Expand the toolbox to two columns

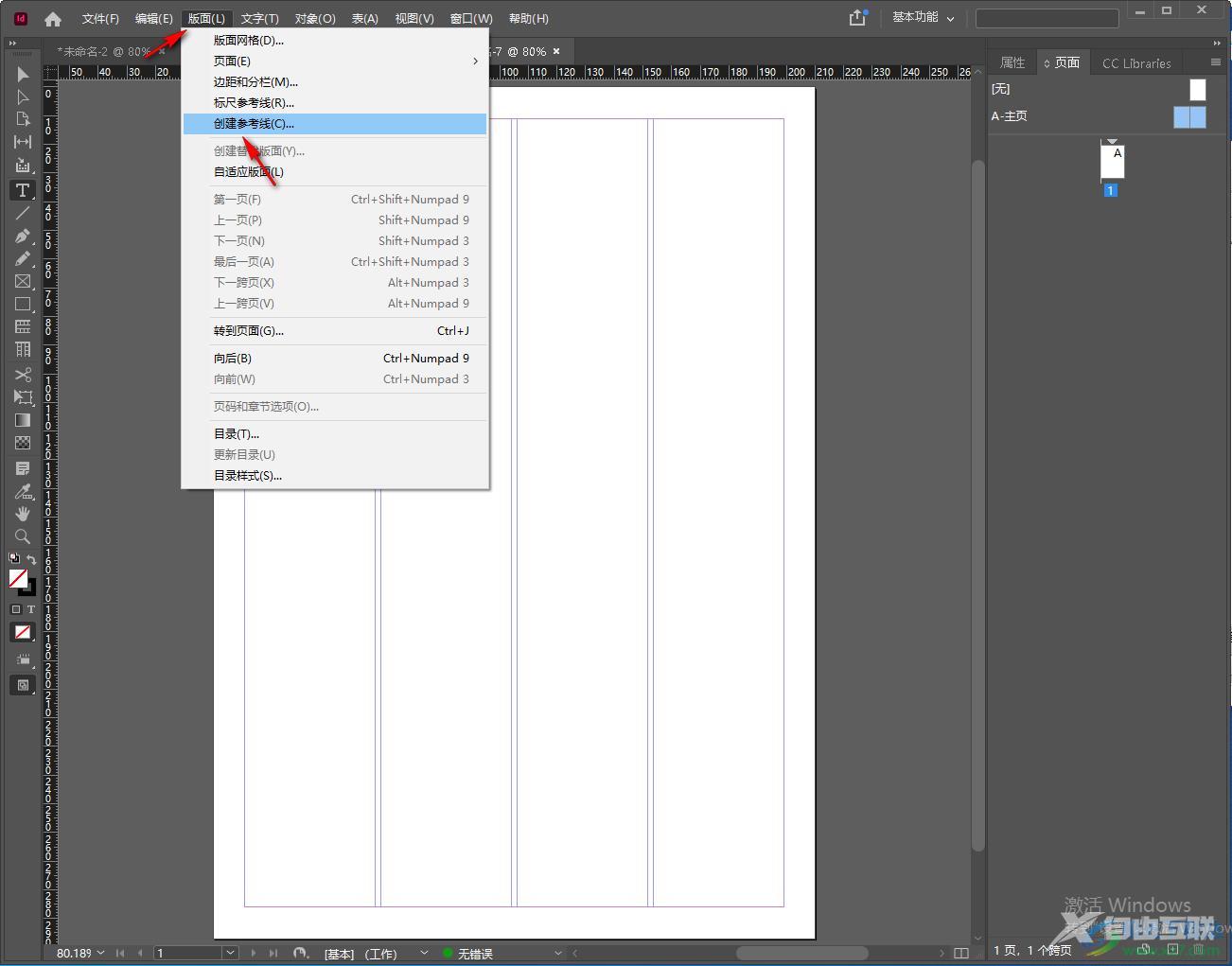(x=12, y=44)
